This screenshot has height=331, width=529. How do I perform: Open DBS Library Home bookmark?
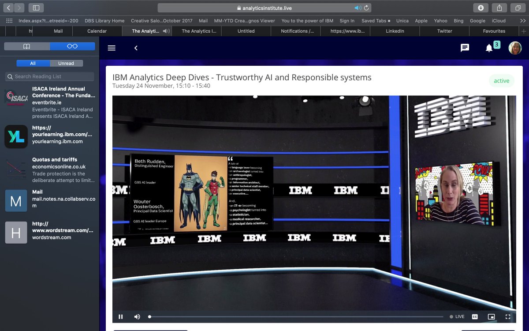coord(105,21)
